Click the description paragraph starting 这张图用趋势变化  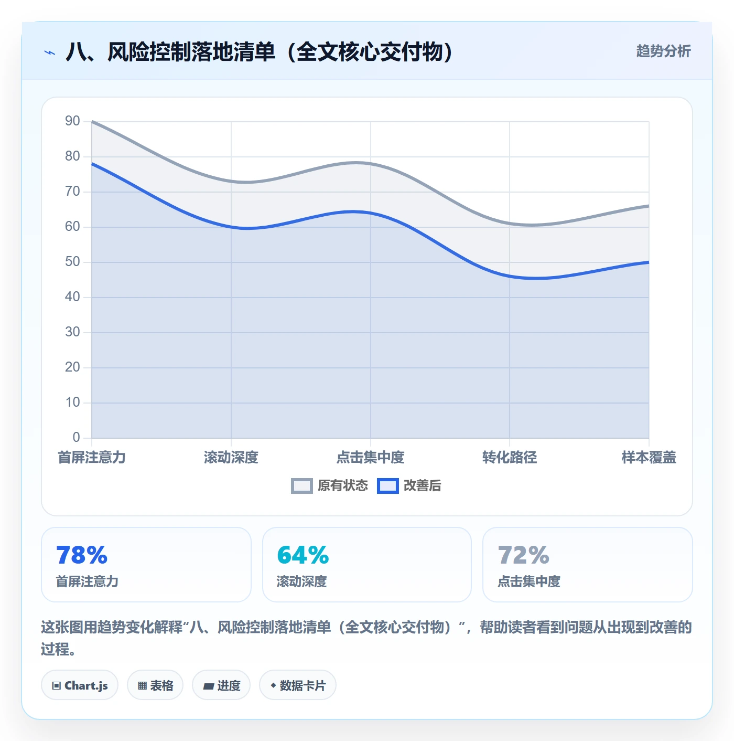click(366, 638)
